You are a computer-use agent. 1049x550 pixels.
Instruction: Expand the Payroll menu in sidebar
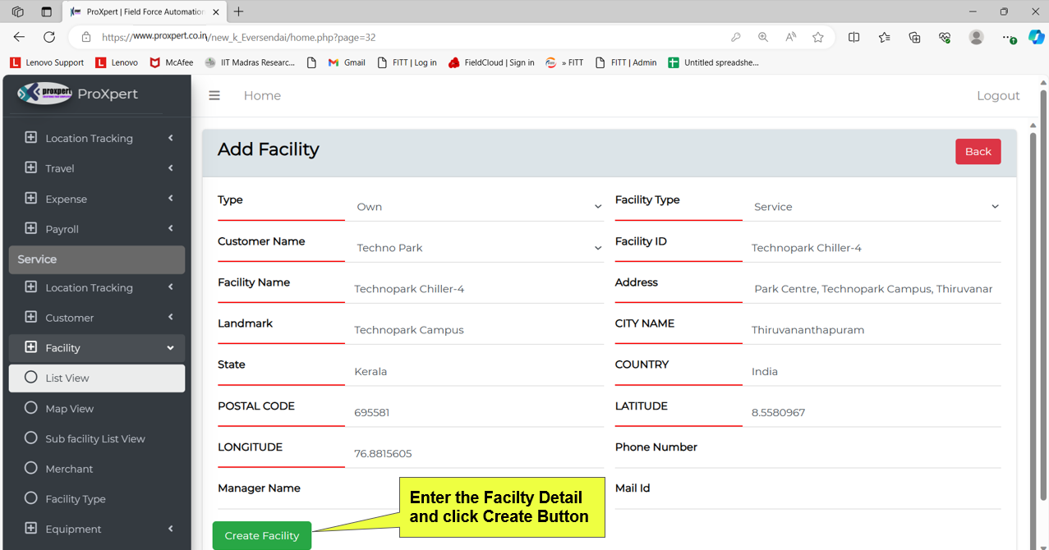click(x=97, y=229)
